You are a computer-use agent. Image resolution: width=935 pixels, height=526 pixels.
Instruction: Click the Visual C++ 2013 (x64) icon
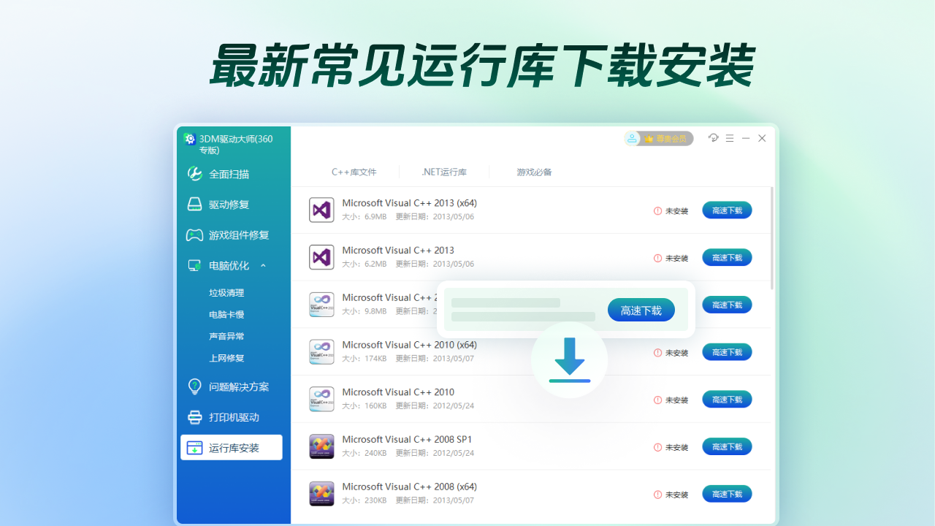321,210
